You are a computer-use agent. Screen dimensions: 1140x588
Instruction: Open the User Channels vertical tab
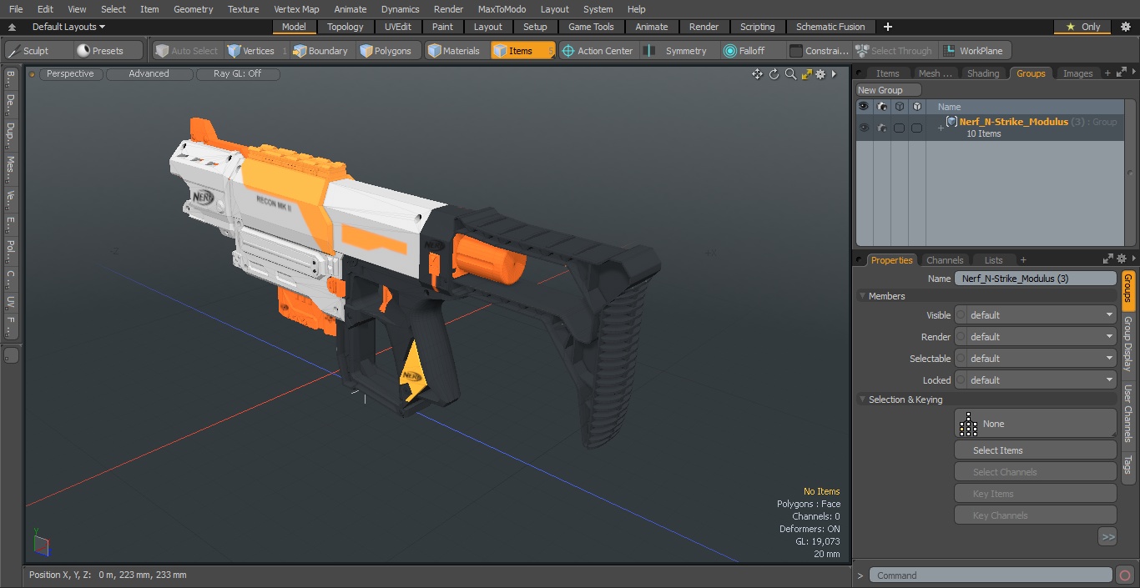[1128, 413]
